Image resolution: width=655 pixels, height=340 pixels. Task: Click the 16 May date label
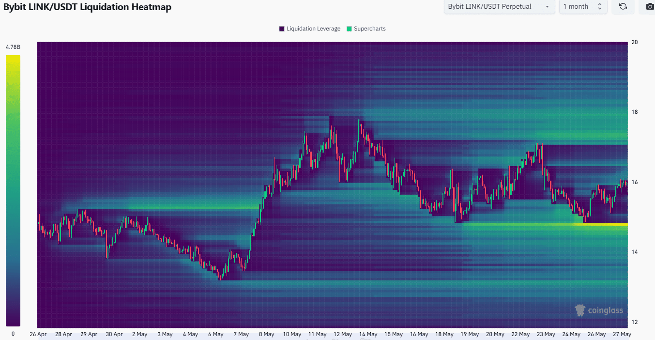[419, 334]
